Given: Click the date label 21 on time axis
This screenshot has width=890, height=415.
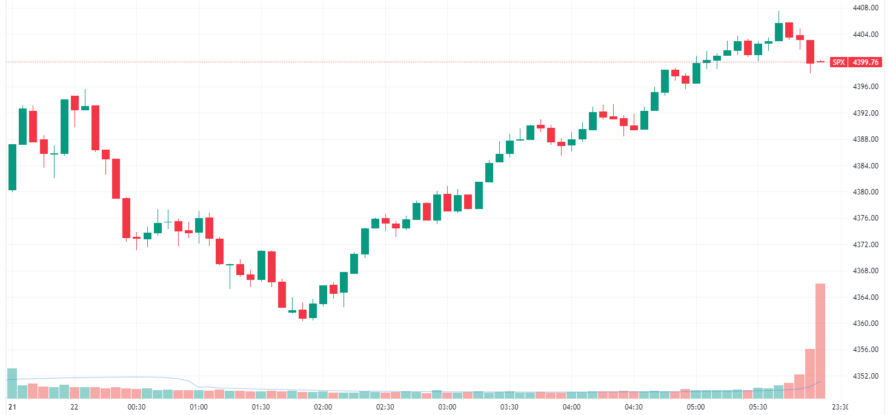Looking at the screenshot, I should point(12,407).
